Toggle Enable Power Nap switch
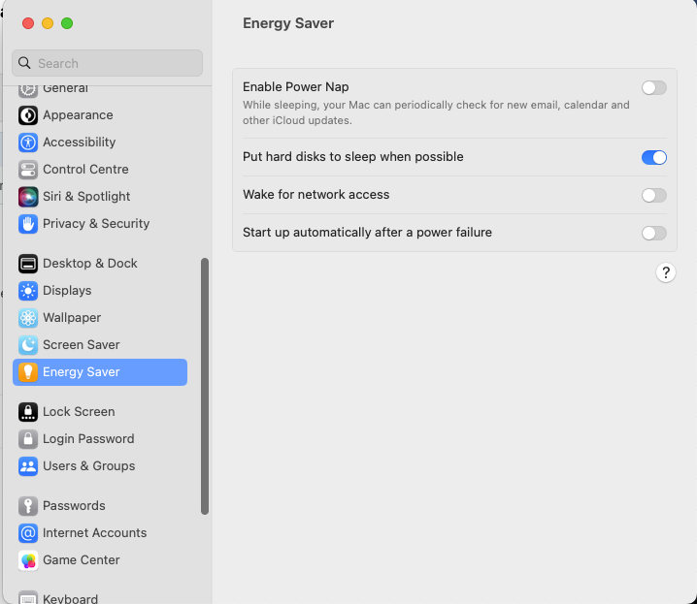 [x=654, y=88]
